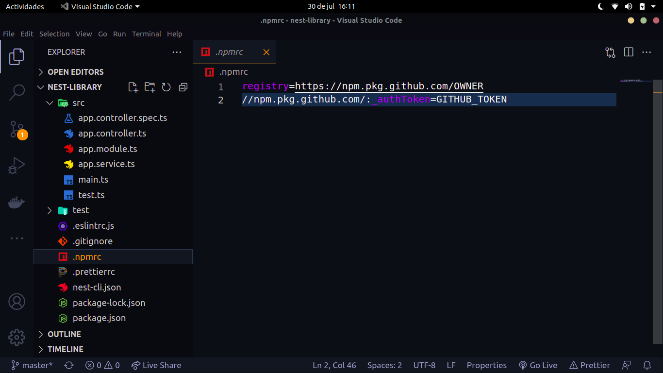Click the master branch indicator in status bar
Image resolution: width=663 pixels, height=373 pixels.
(32, 365)
